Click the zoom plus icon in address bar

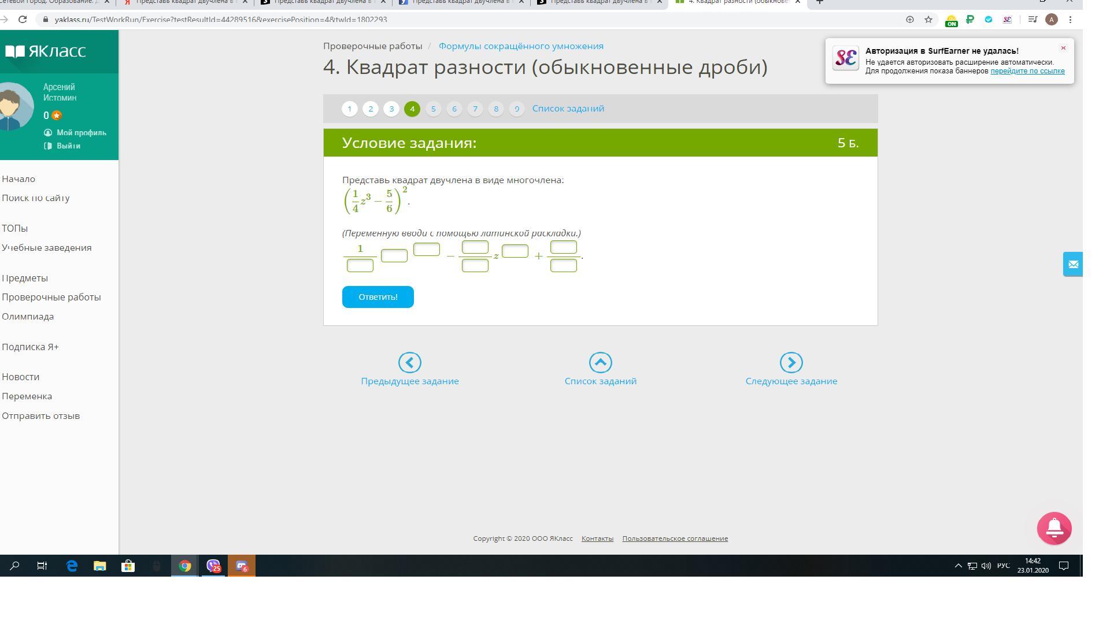tap(909, 20)
